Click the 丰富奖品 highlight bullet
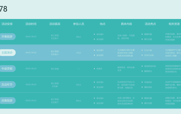This screenshot has width=181, height=114. 147,82
